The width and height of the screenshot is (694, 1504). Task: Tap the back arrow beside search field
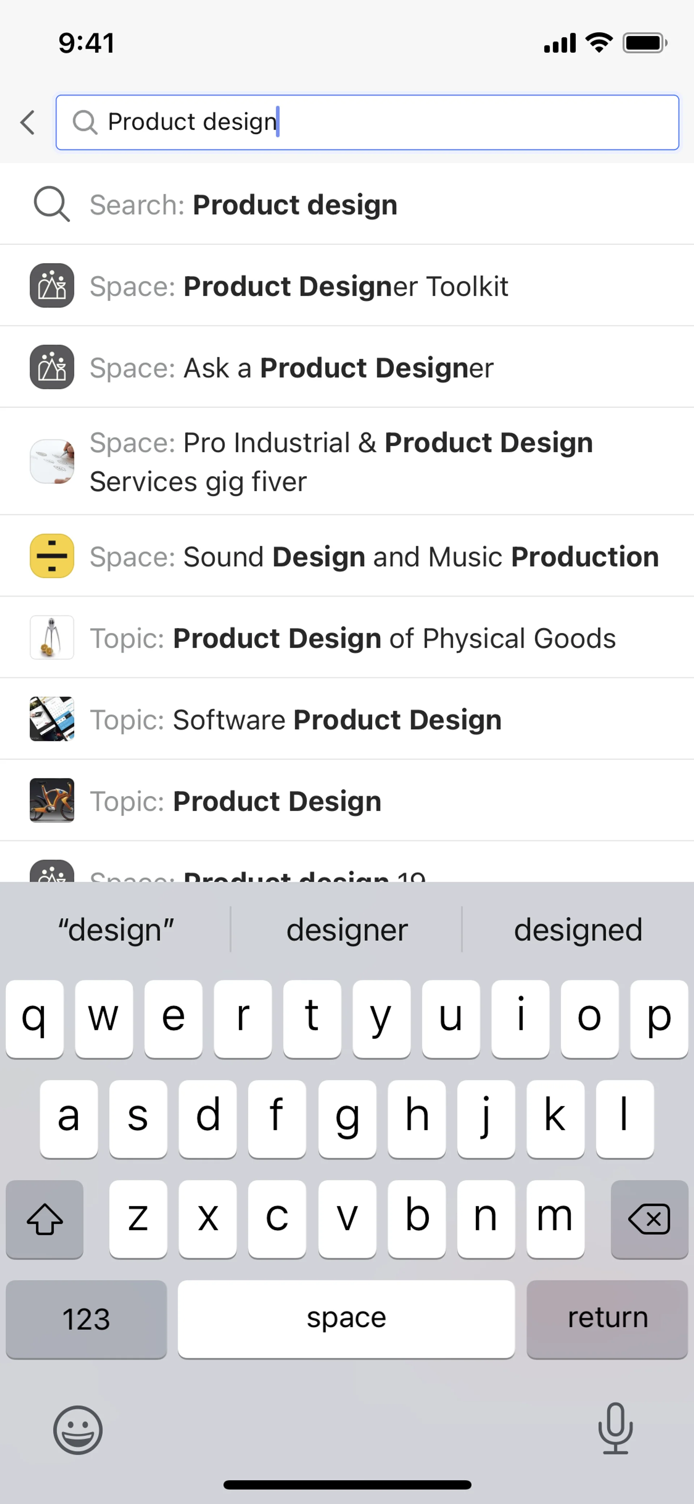(x=27, y=123)
